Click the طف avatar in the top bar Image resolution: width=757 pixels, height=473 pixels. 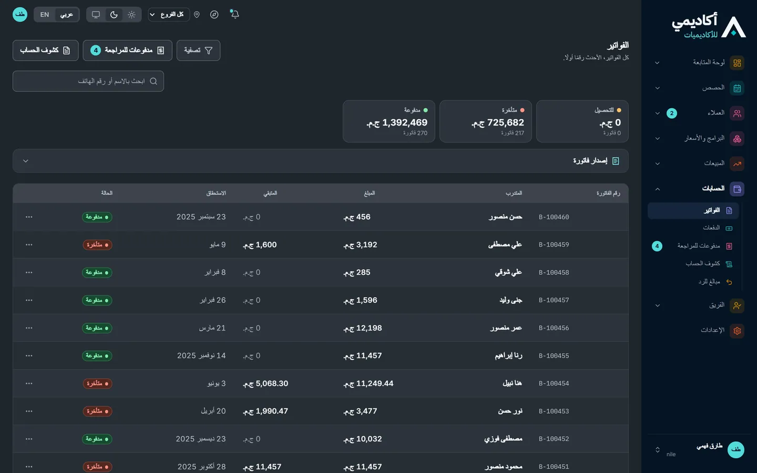[x=20, y=14]
